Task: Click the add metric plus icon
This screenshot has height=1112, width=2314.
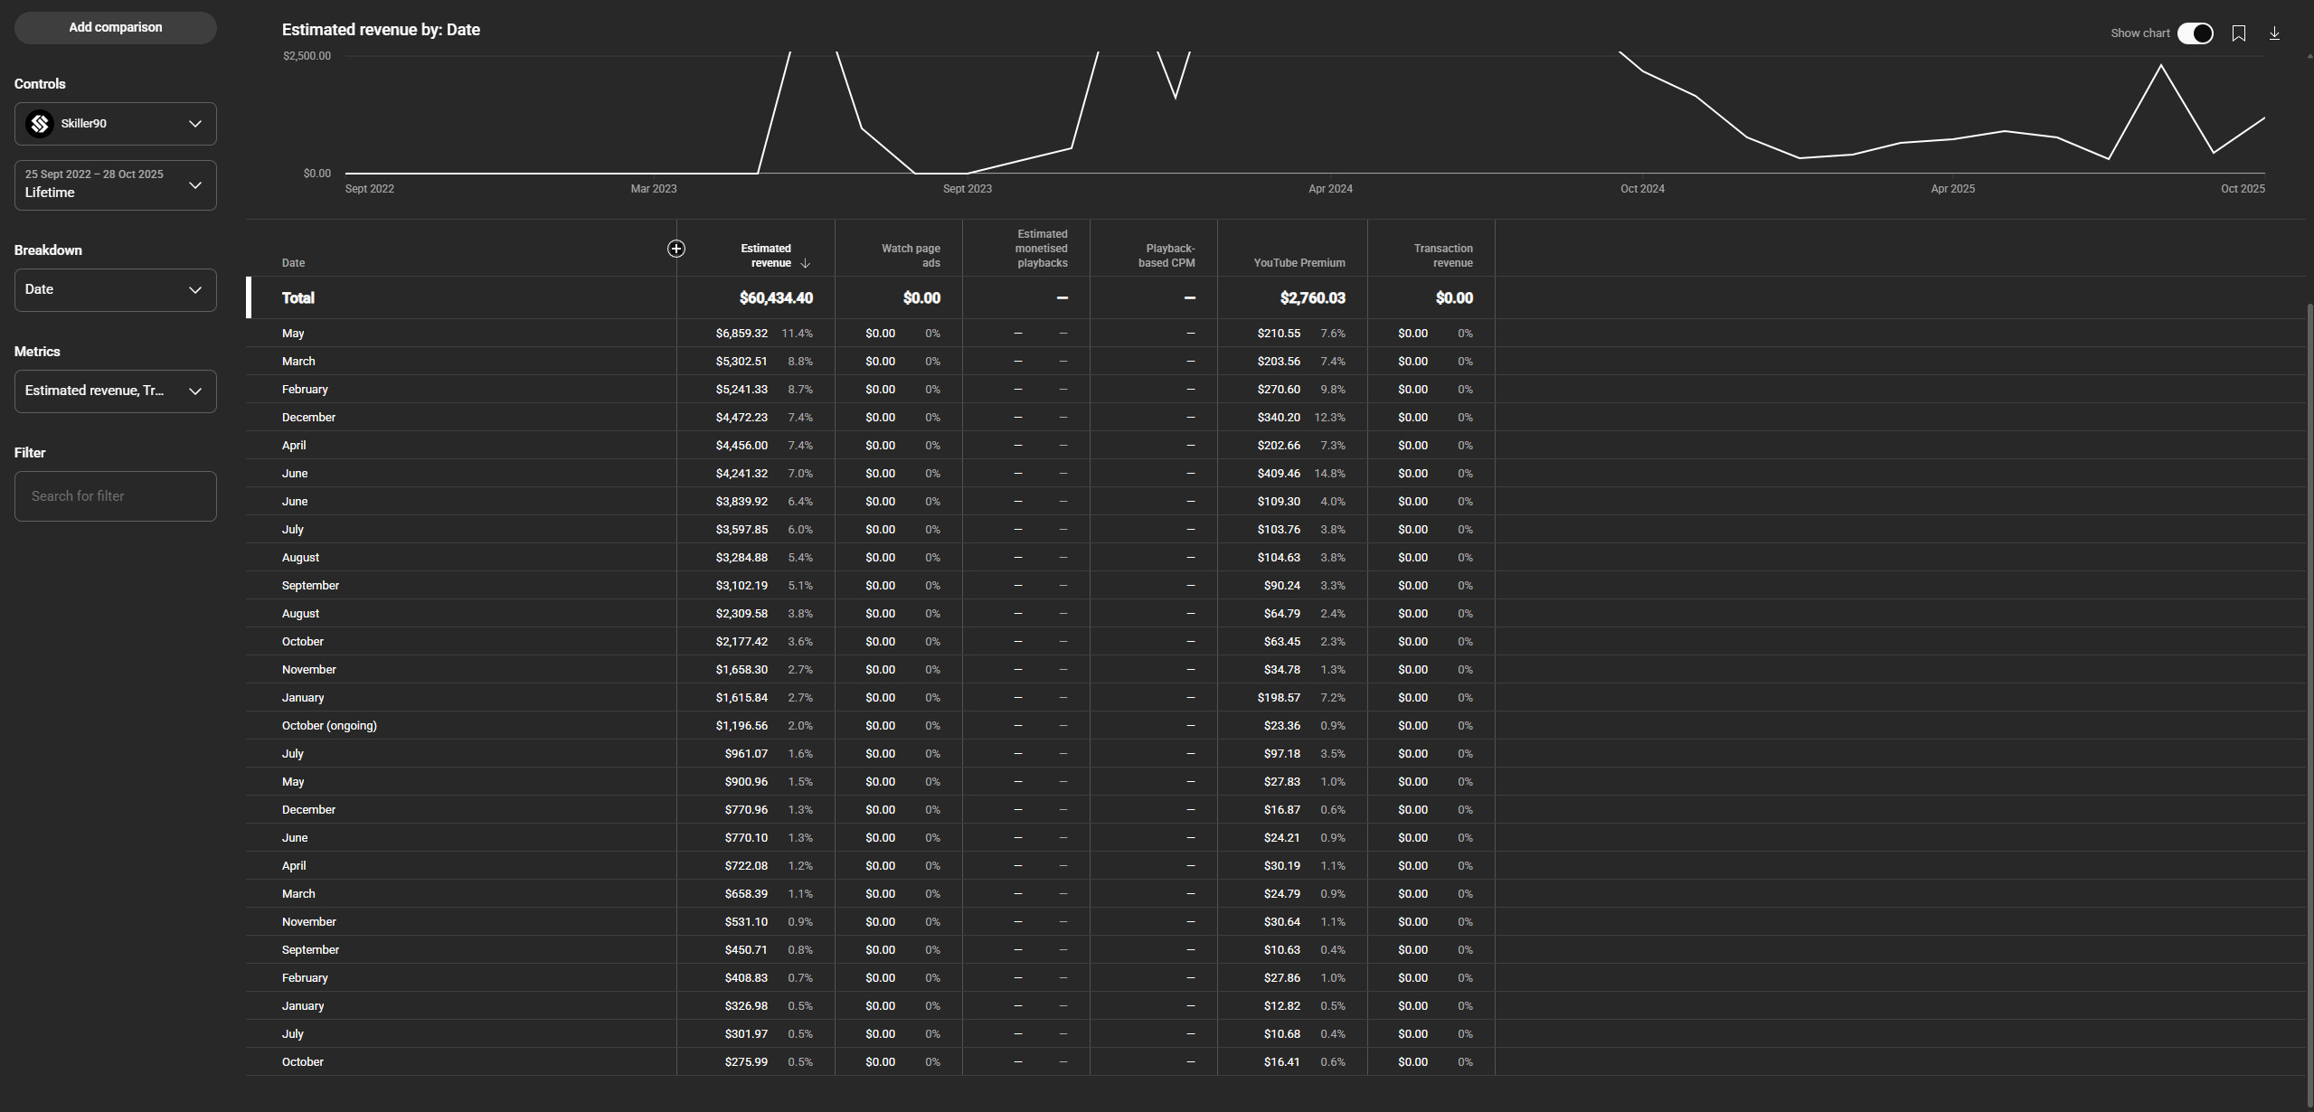Action: coord(675,249)
